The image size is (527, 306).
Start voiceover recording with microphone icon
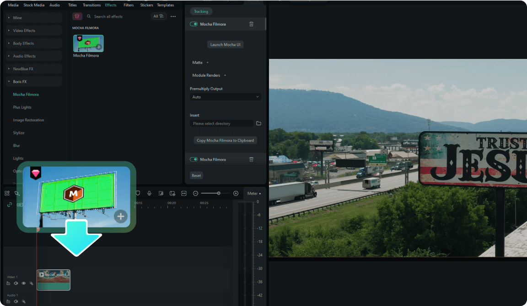pos(149,193)
